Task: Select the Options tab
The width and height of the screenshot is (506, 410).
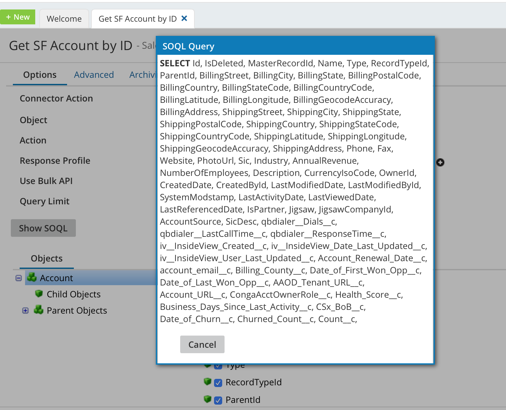Action: [40, 75]
